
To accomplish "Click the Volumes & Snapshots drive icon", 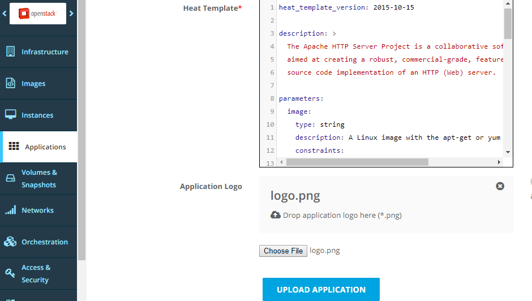I will [10, 178].
